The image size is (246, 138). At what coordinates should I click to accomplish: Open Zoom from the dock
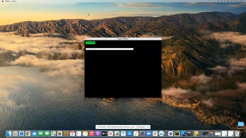click(149, 134)
